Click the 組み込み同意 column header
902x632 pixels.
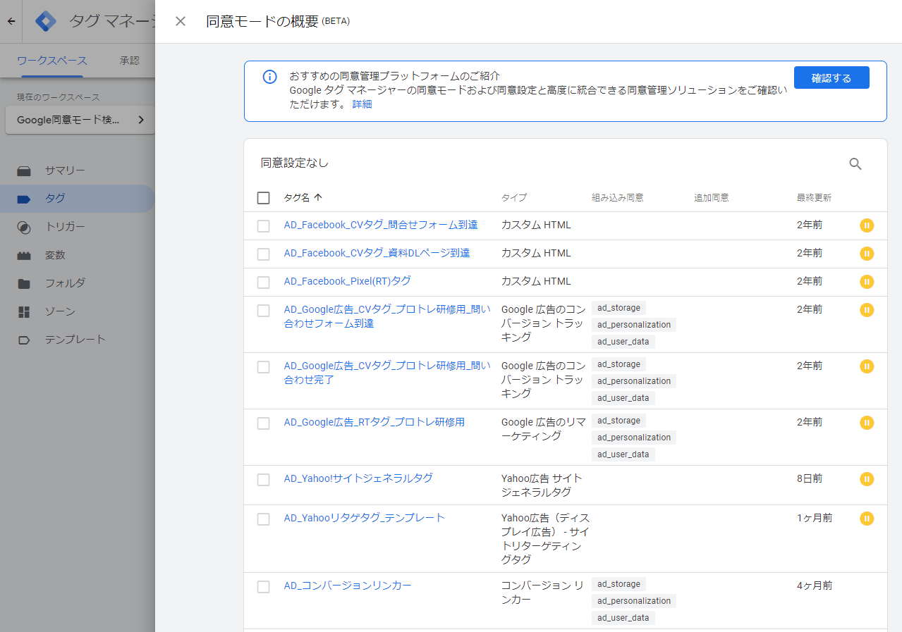click(617, 198)
